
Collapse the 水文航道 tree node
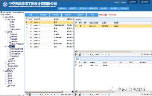tap(6, 20)
